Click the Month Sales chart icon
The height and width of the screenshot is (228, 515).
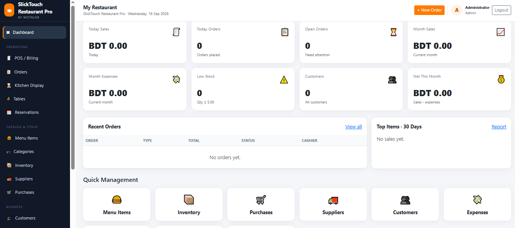(500, 32)
